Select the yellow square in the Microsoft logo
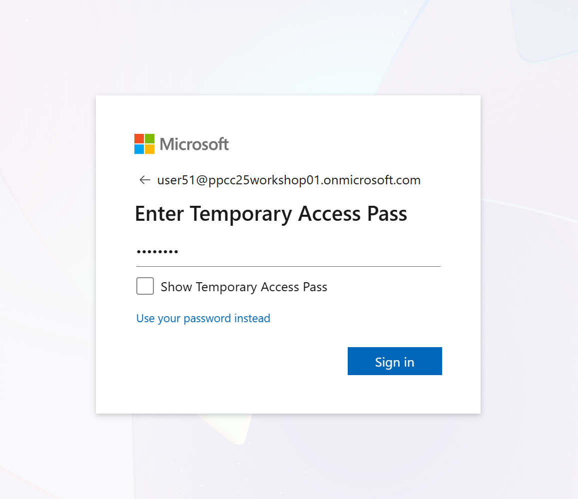This screenshot has width=578, height=499. click(x=150, y=150)
